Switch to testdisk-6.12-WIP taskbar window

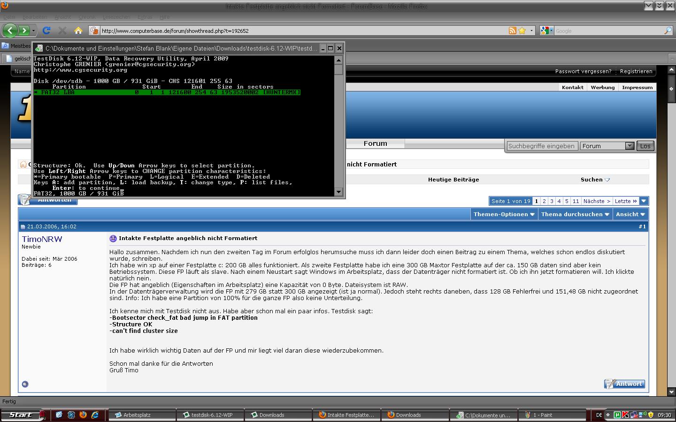click(210, 415)
